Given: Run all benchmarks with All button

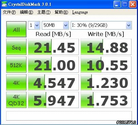Looking at the screenshot, I should tap(16, 29).
